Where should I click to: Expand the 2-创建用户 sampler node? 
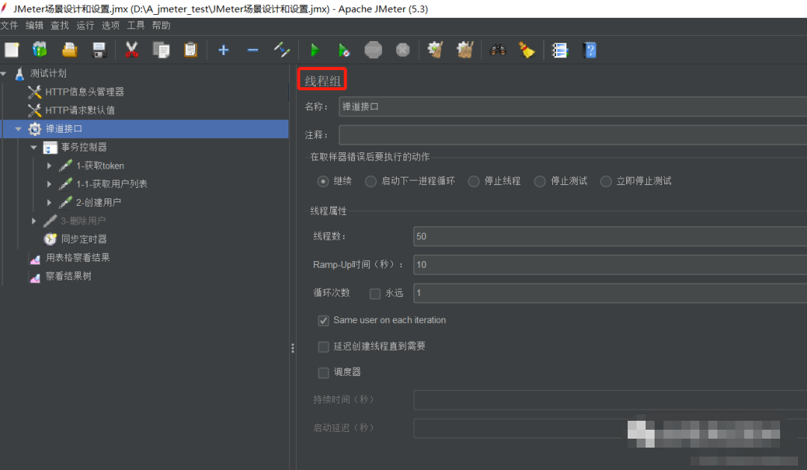[x=47, y=202]
